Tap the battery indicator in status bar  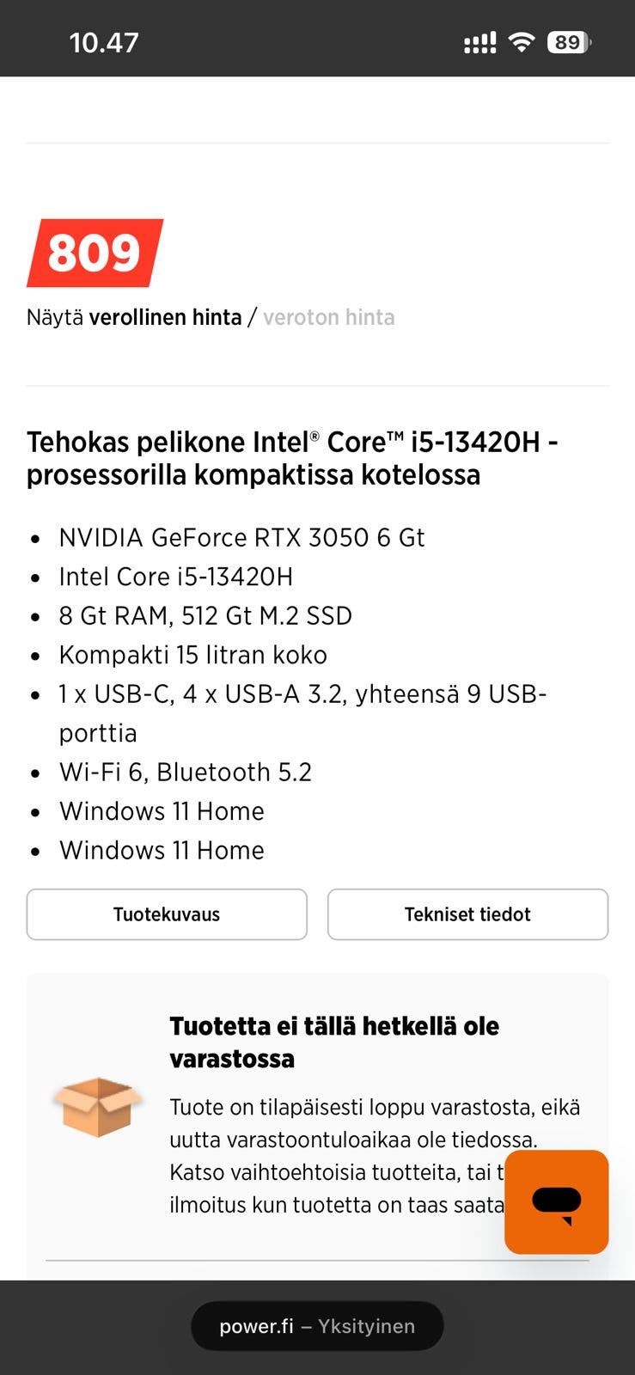[x=569, y=42]
